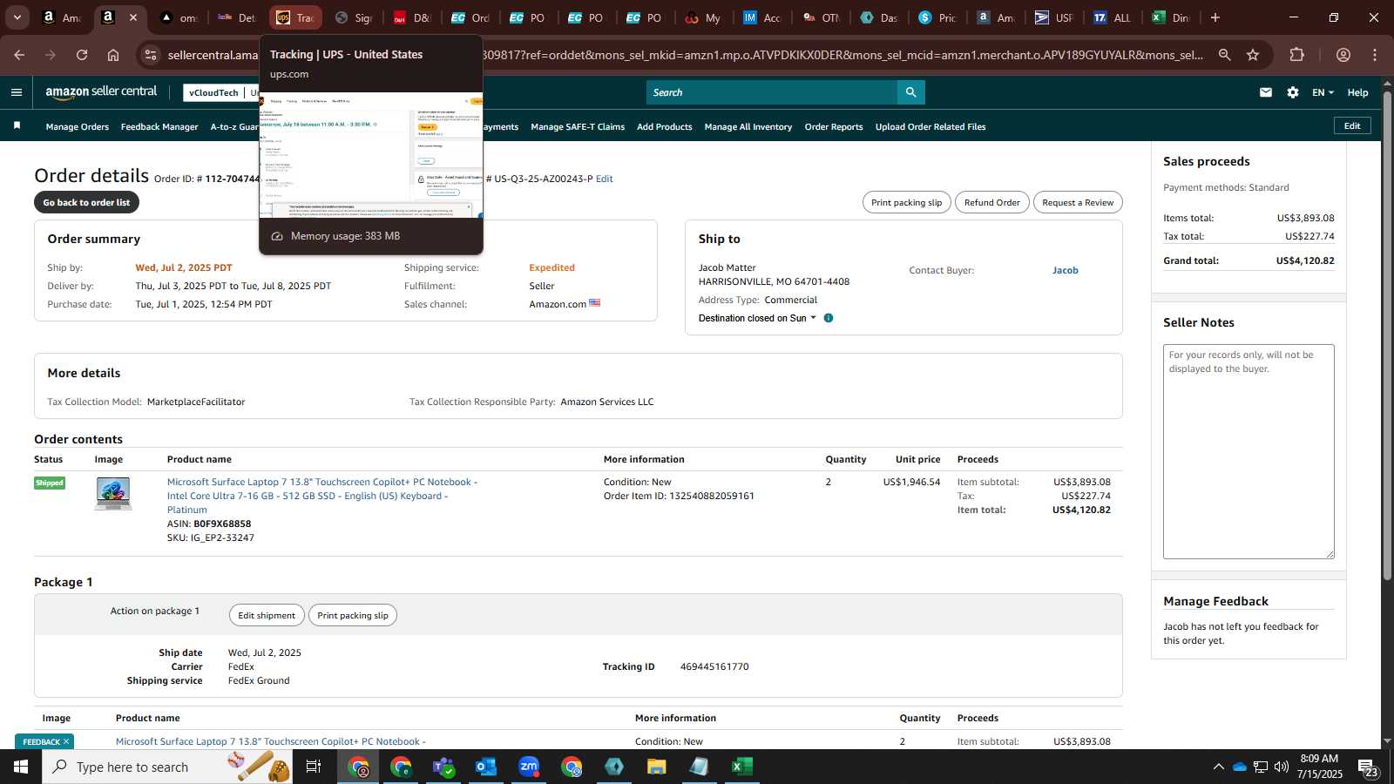Open the settings gear icon
The height and width of the screenshot is (784, 1394).
tap(1293, 92)
